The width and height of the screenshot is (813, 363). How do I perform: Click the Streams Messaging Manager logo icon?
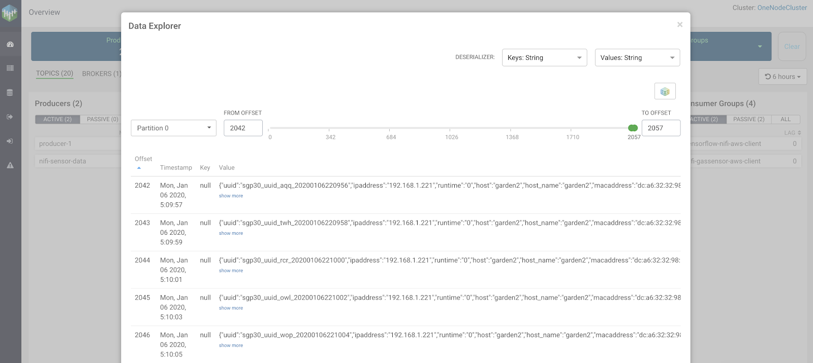coord(10,13)
